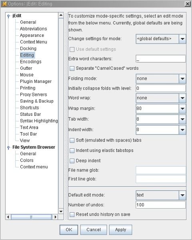Image resolution: width=192 pixels, height=240 pixels.
Task: Collapse the jEdit tree node handle
Action: point(8,16)
